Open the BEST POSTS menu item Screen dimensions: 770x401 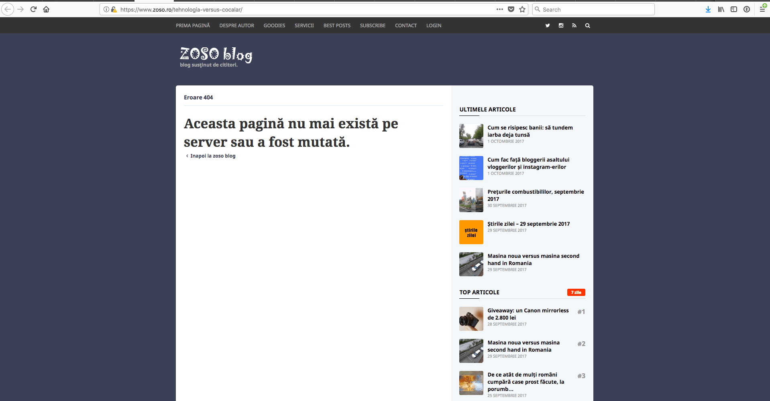[x=337, y=26]
